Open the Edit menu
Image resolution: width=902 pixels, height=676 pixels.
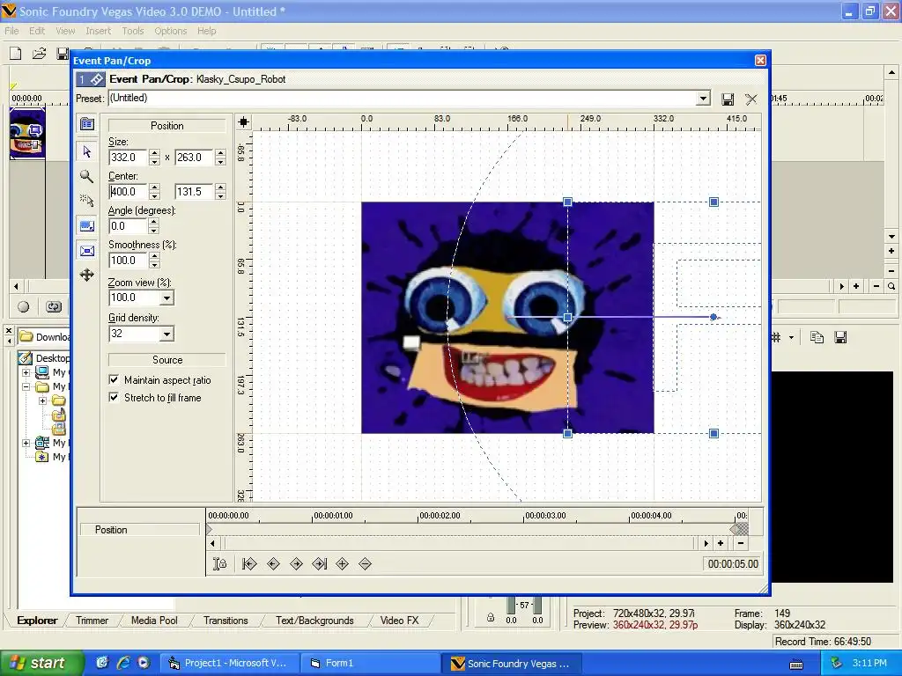[x=37, y=31]
